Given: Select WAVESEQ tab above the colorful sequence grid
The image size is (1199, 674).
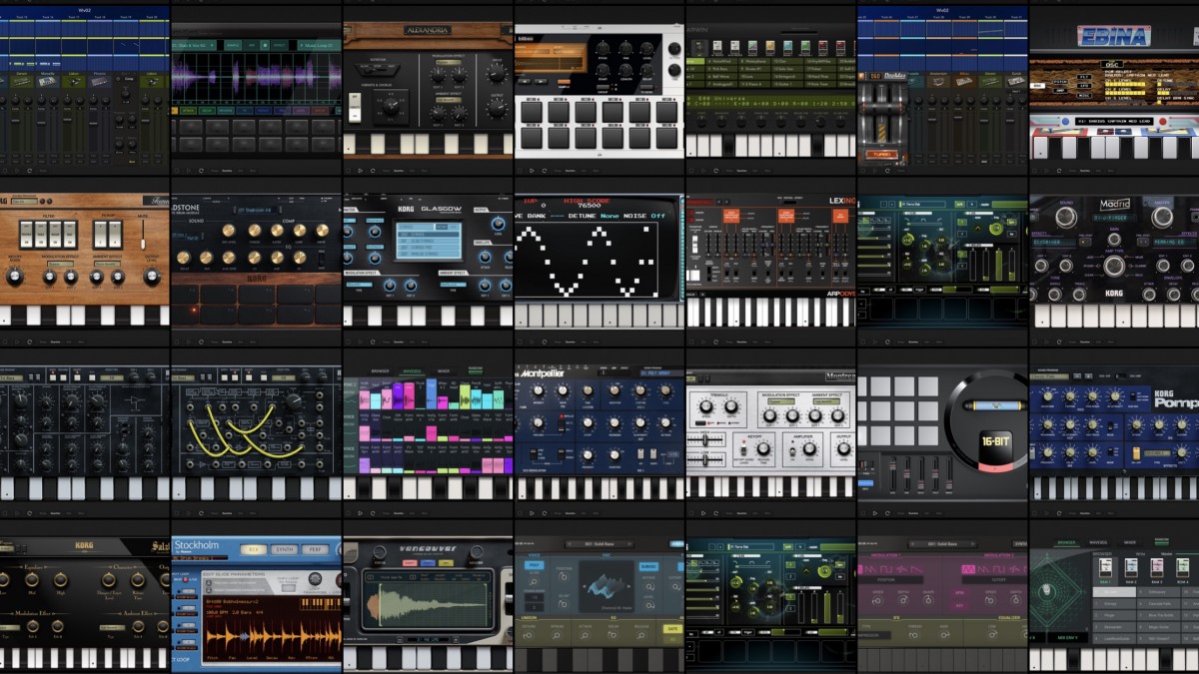Looking at the screenshot, I should pos(412,371).
